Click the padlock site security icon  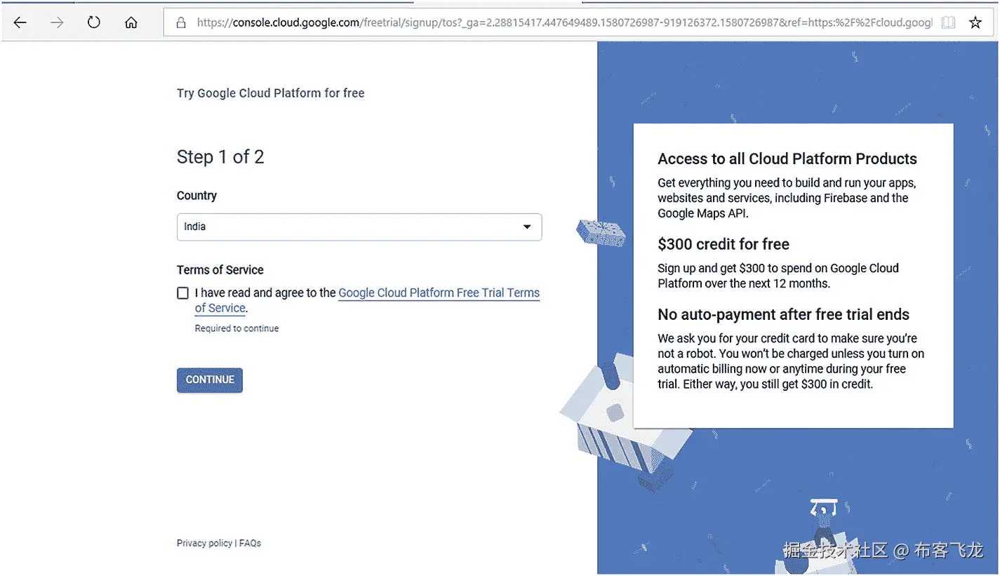tap(181, 22)
